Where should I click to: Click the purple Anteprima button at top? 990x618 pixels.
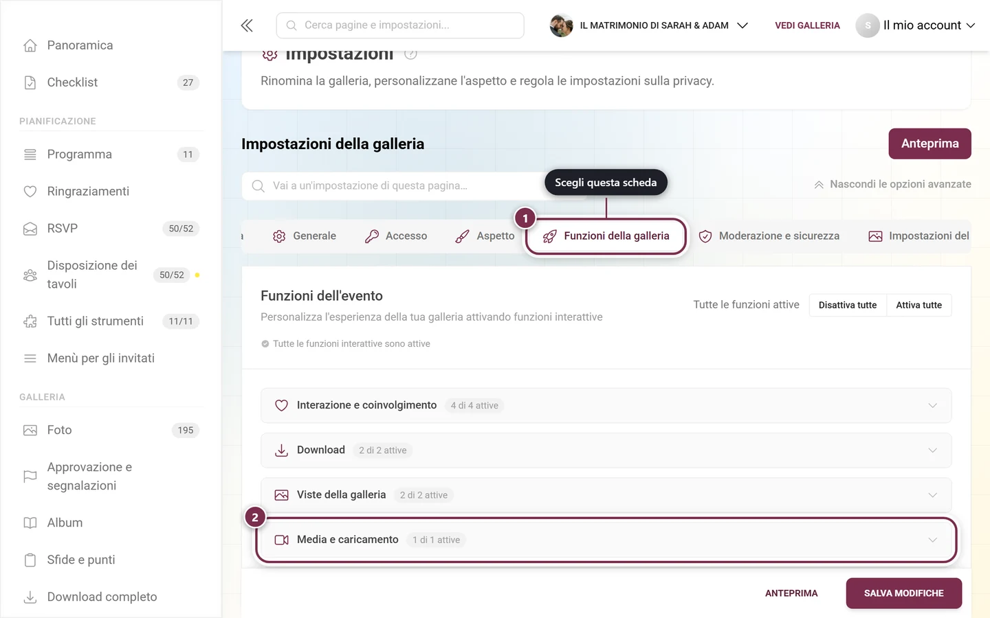click(x=929, y=144)
